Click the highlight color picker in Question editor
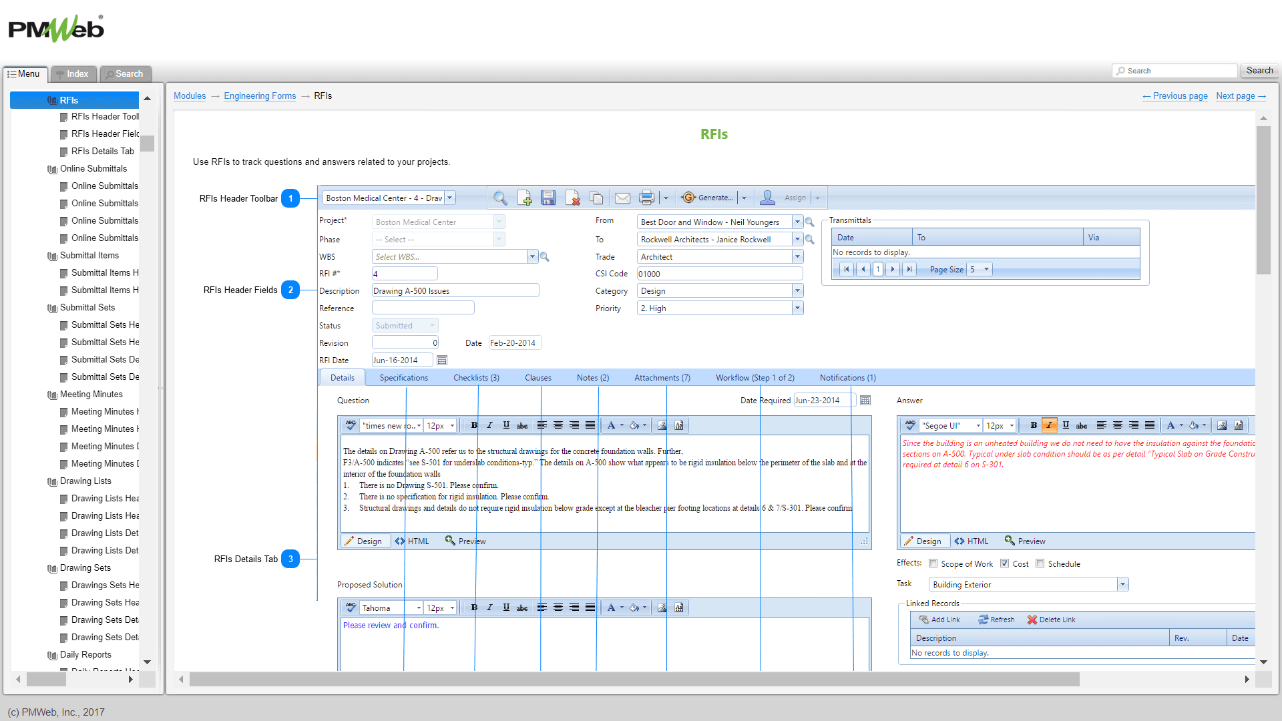 tap(634, 425)
